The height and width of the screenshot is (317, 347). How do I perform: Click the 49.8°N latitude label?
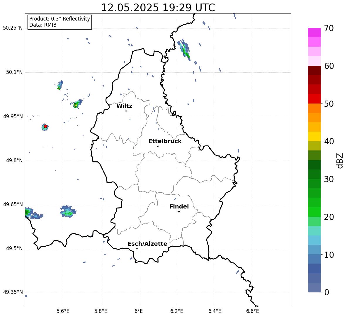14,160
